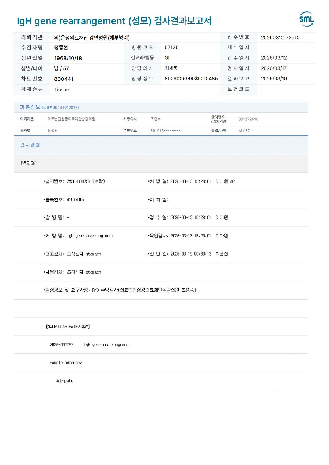Select the report title 'IgH gene rearrangement (성모) 검사결과보고서'
Image resolution: width=329 pixels, height=465 pixels.
tap(114, 21)
